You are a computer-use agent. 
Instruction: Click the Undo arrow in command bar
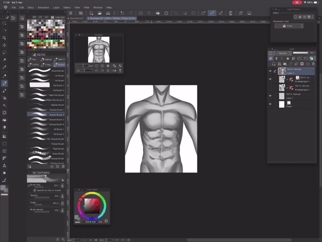(x=121, y=13)
